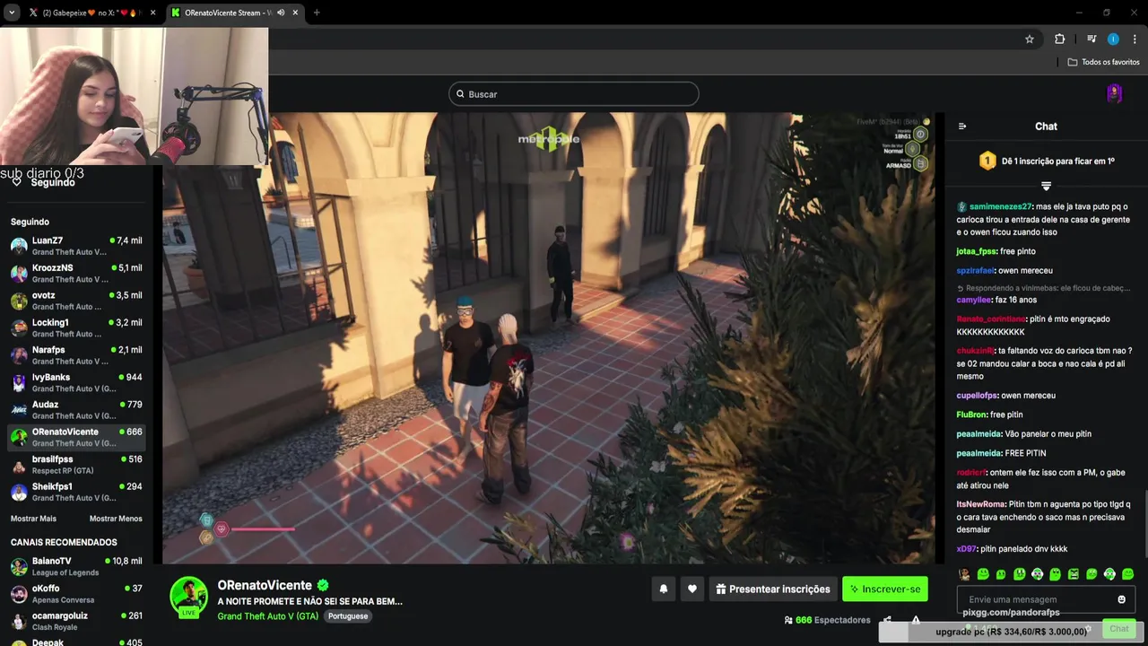Click the ORenatoVicente channel name
Image resolution: width=1148 pixels, height=646 pixels.
[x=265, y=585]
